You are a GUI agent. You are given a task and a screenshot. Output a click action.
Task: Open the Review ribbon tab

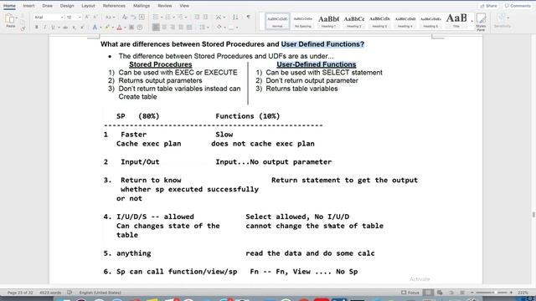click(x=165, y=6)
